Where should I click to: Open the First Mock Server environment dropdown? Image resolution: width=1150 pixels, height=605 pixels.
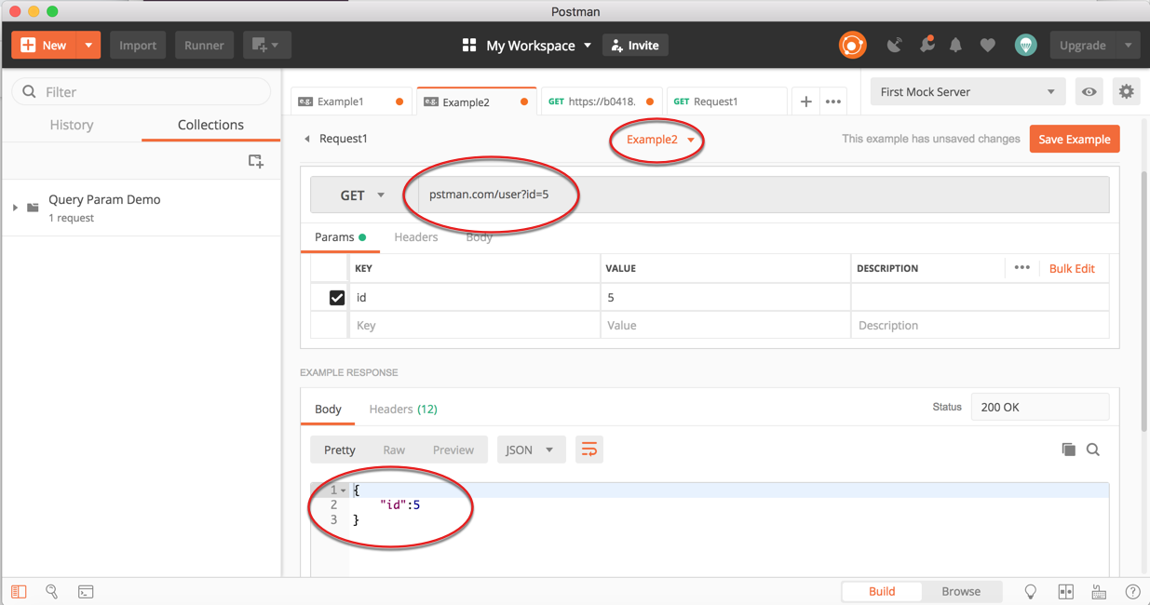967,91
